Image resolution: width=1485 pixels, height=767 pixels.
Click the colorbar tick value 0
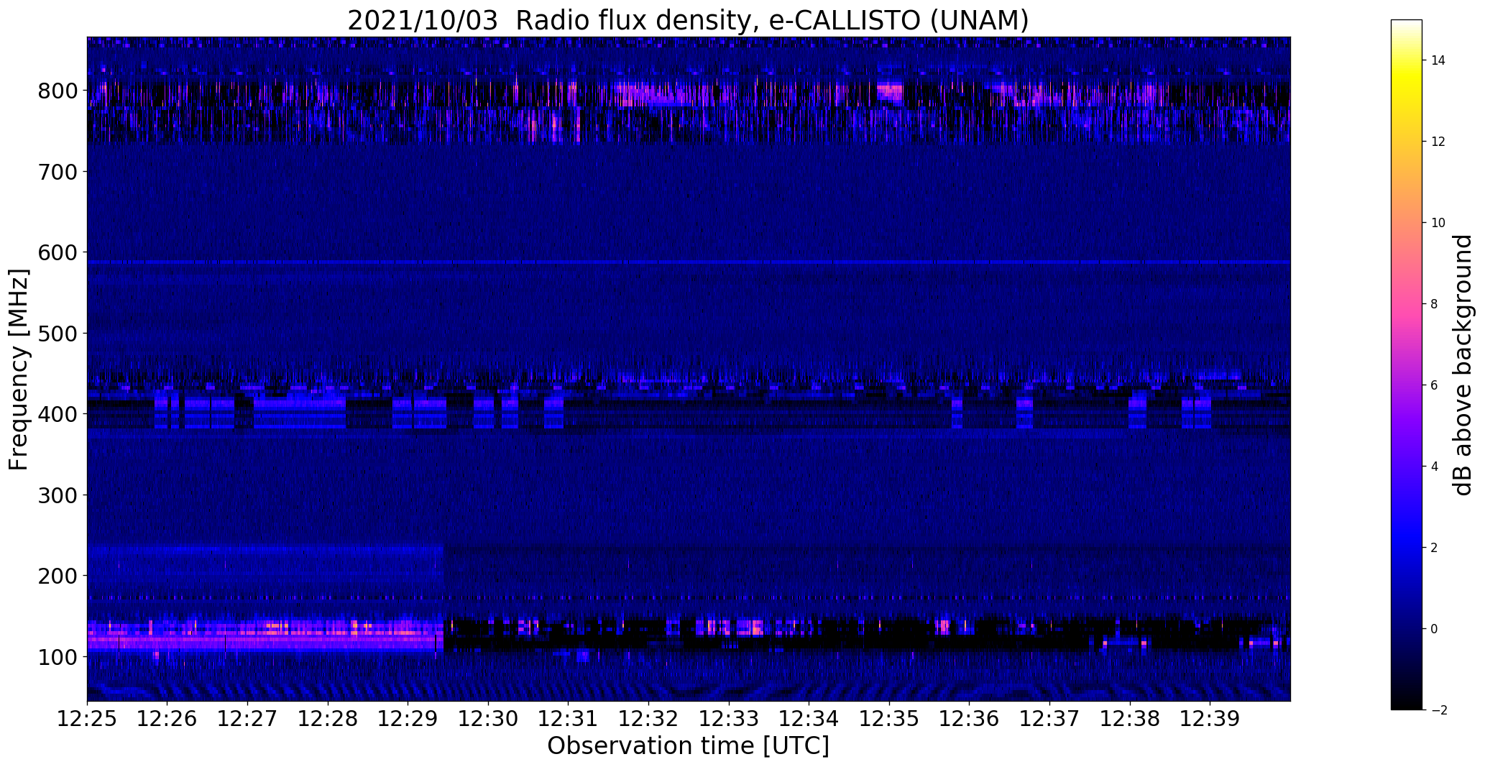click(x=1435, y=629)
